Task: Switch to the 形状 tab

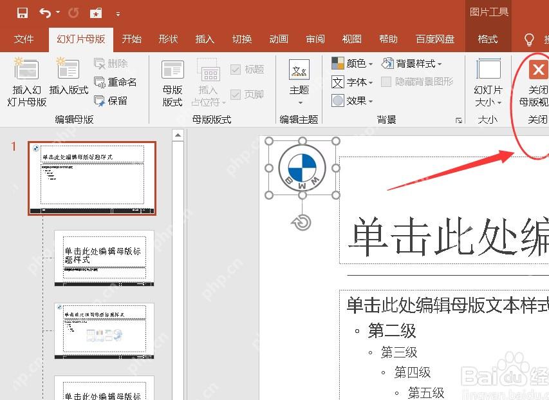Action: coord(168,39)
